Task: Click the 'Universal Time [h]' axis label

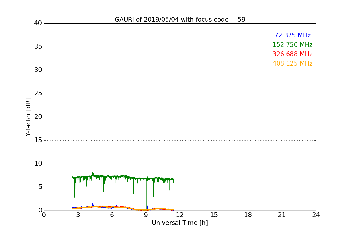Action: click(x=180, y=223)
